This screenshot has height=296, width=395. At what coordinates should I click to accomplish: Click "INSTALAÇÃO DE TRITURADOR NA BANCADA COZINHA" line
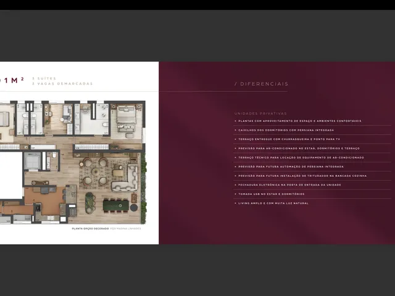(x=302, y=176)
